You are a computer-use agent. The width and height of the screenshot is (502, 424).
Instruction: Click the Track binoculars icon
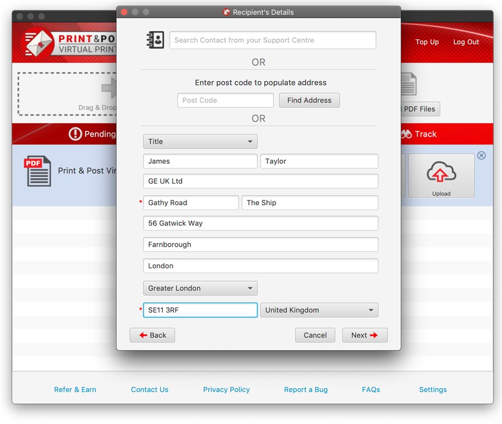405,134
